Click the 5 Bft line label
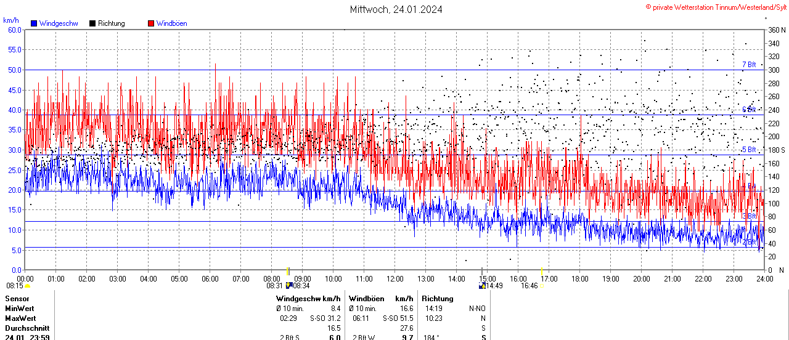The width and height of the screenshot is (789, 340). (749, 150)
